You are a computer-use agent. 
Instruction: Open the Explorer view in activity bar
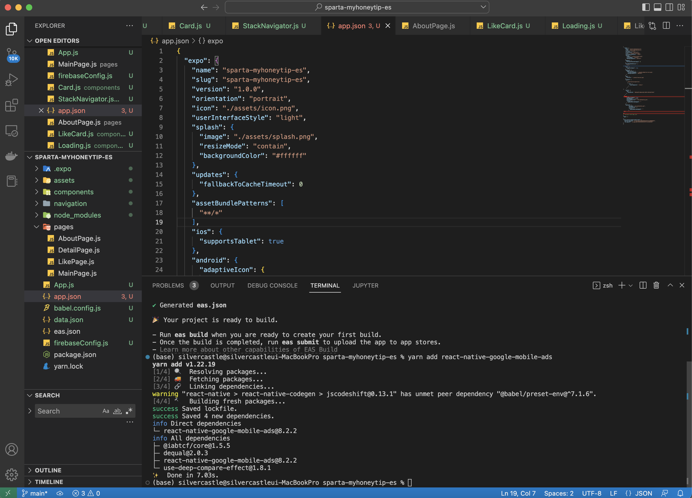(12, 29)
